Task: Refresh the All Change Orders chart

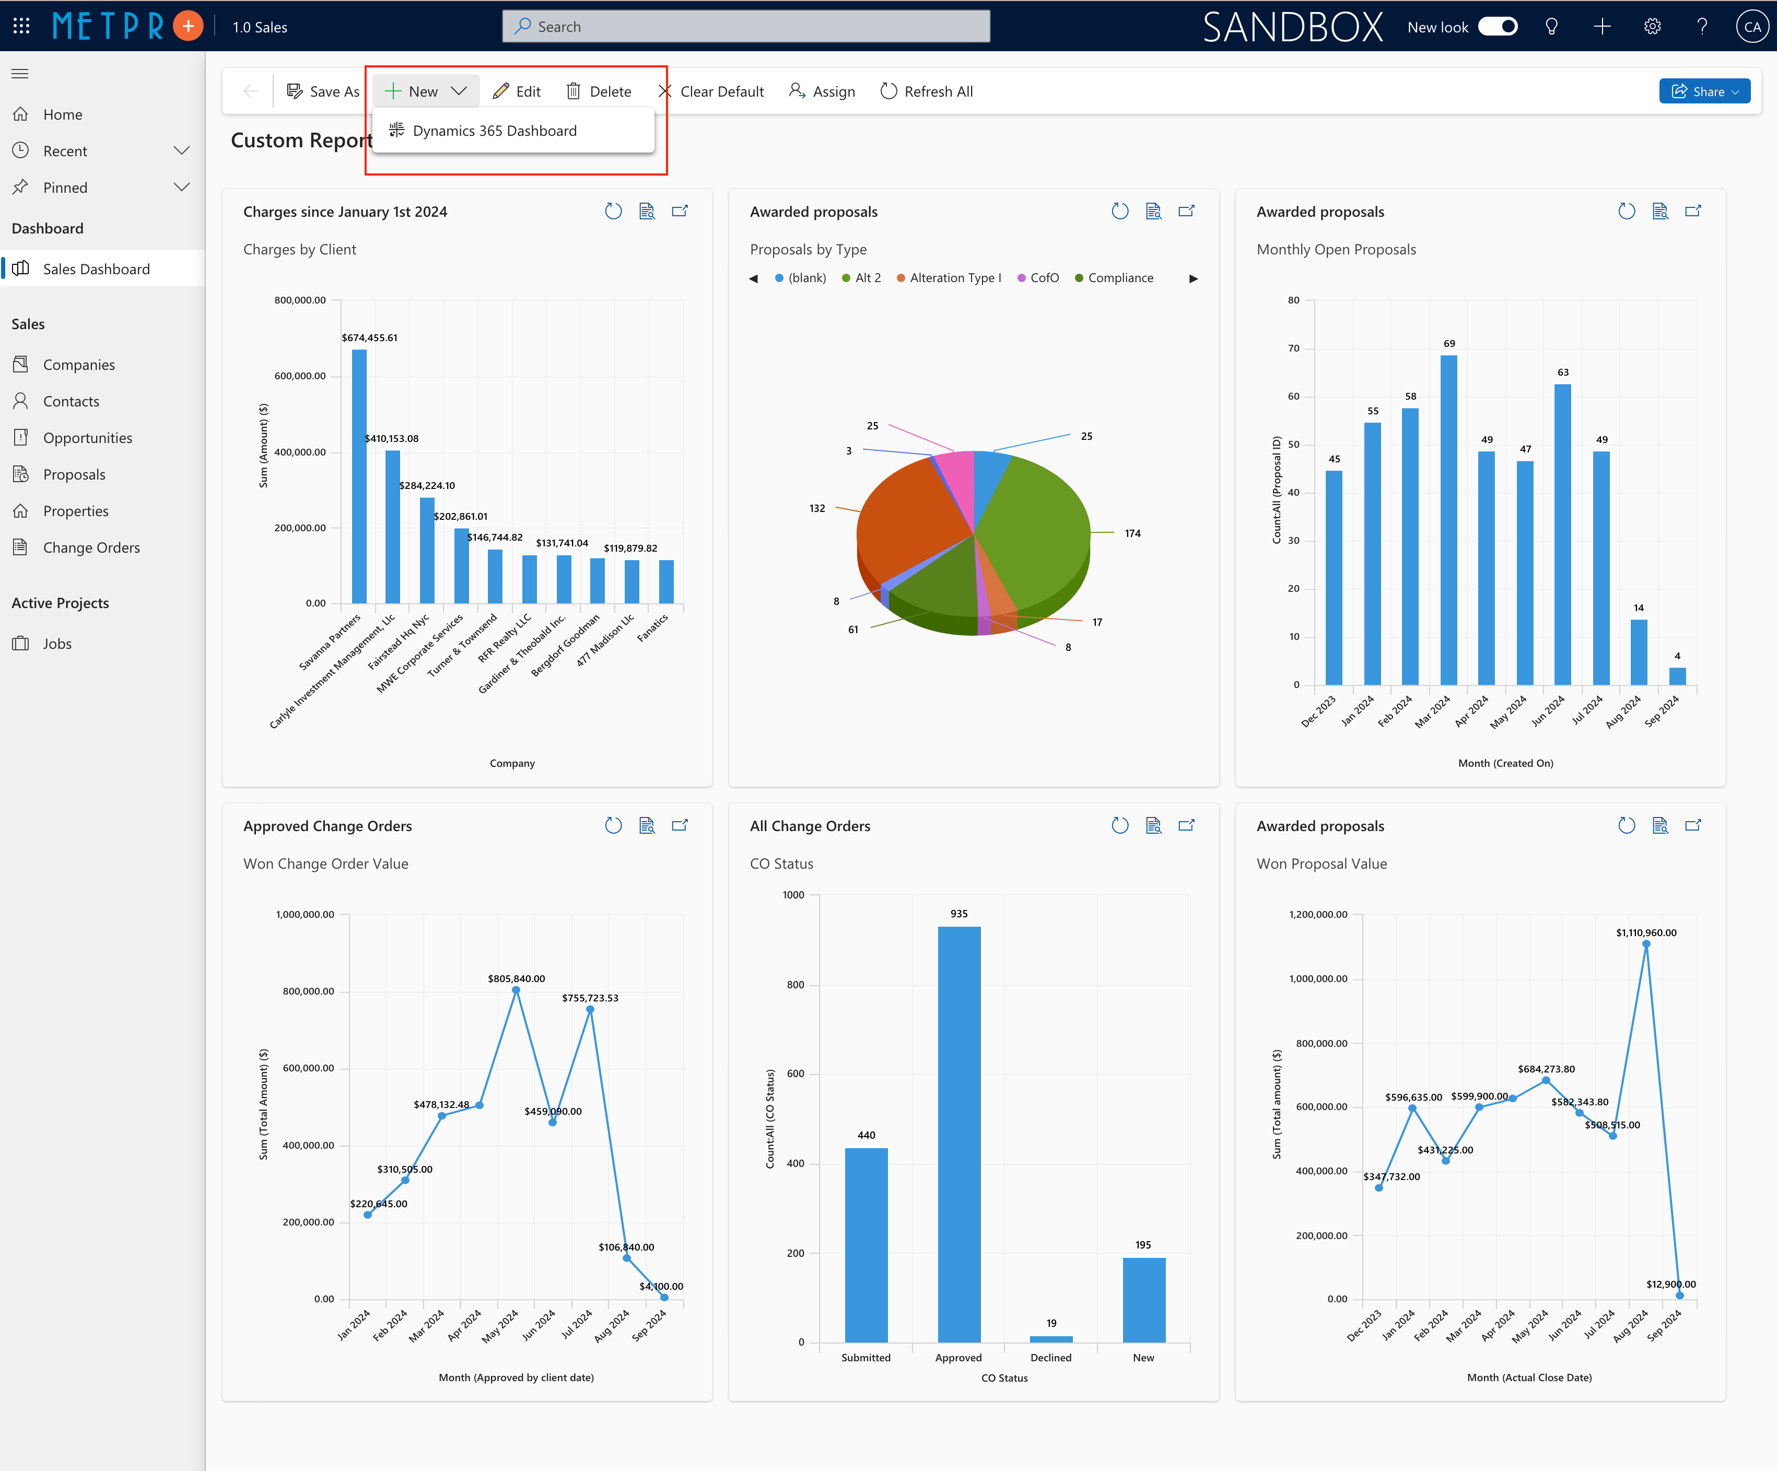Action: (x=1119, y=825)
